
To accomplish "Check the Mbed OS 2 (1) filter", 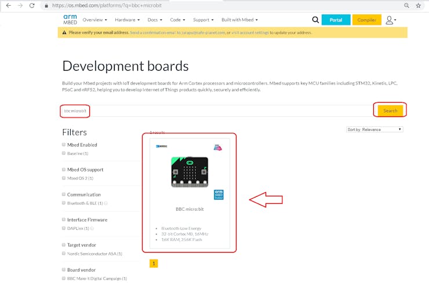I will click(x=64, y=178).
